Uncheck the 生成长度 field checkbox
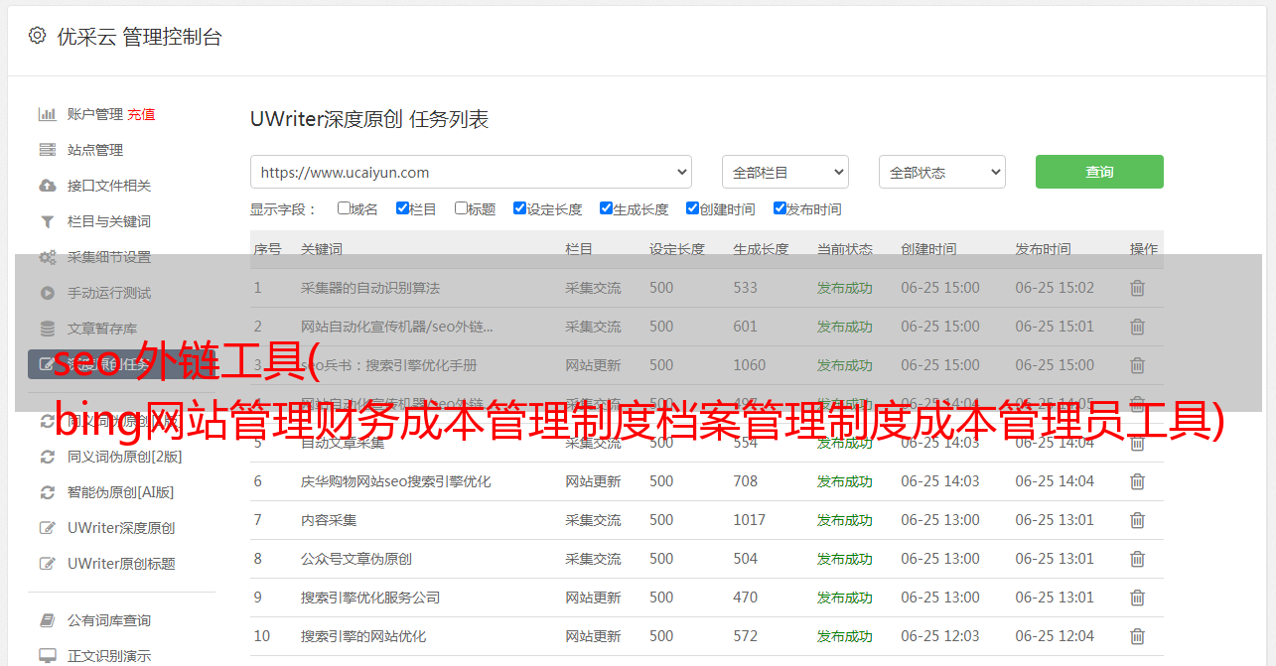This screenshot has height=666, width=1276. [606, 208]
